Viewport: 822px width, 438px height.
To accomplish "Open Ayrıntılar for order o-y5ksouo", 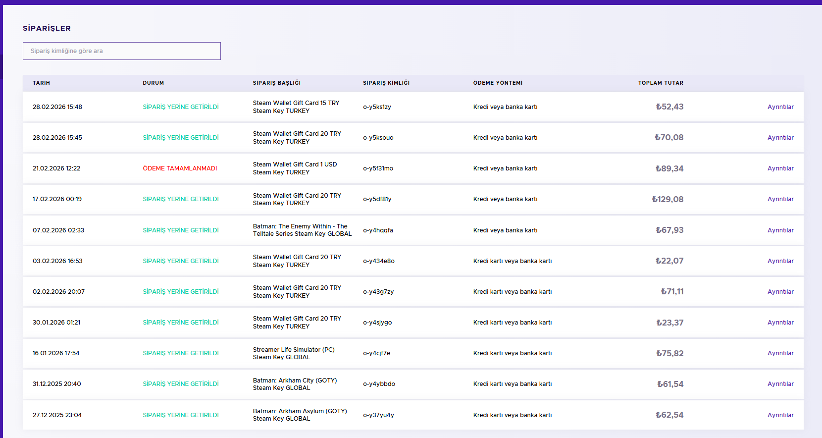I will click(x=780, y=138).
